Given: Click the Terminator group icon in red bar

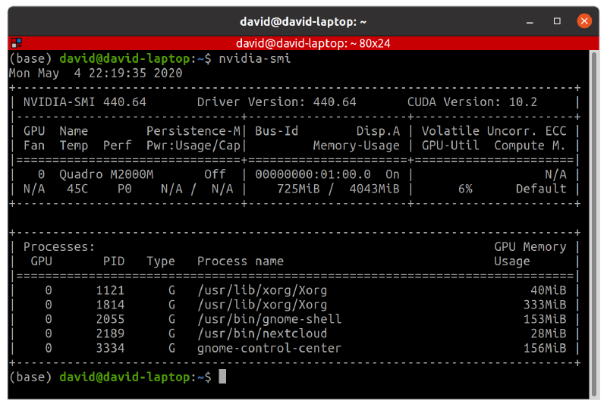Looking at the screenshot, I should click(x=16, y=43).
